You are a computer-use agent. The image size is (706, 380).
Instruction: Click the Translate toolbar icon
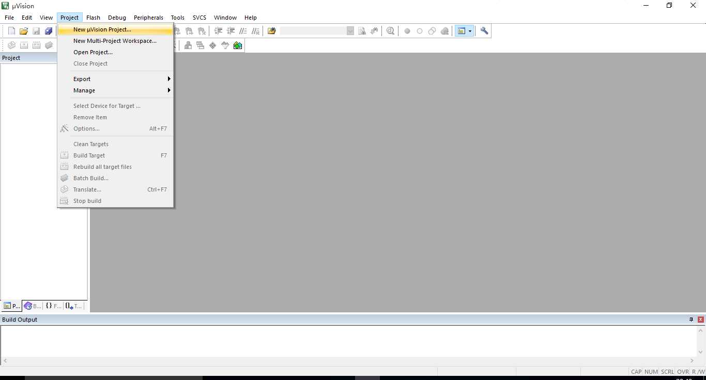click(x=11, y=45)
